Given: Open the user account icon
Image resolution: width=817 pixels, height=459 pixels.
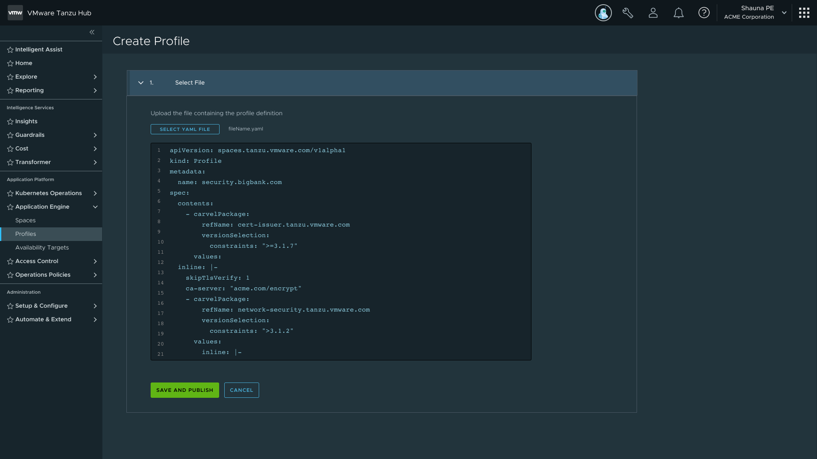Looking at the screenshot, I should 653,13.
